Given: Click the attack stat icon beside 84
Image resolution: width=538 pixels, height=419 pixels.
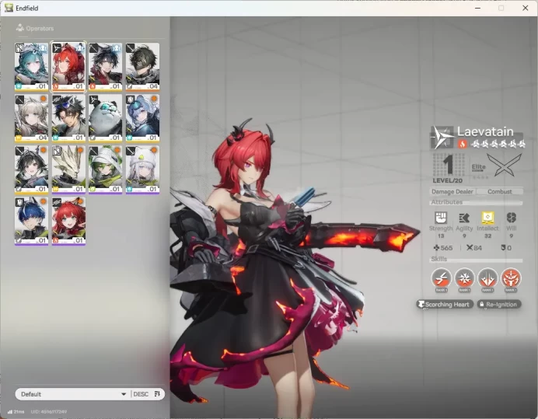Looking at the screenshot, I should [470, 247].
